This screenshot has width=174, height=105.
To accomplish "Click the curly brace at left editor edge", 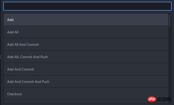I will 1,57.
